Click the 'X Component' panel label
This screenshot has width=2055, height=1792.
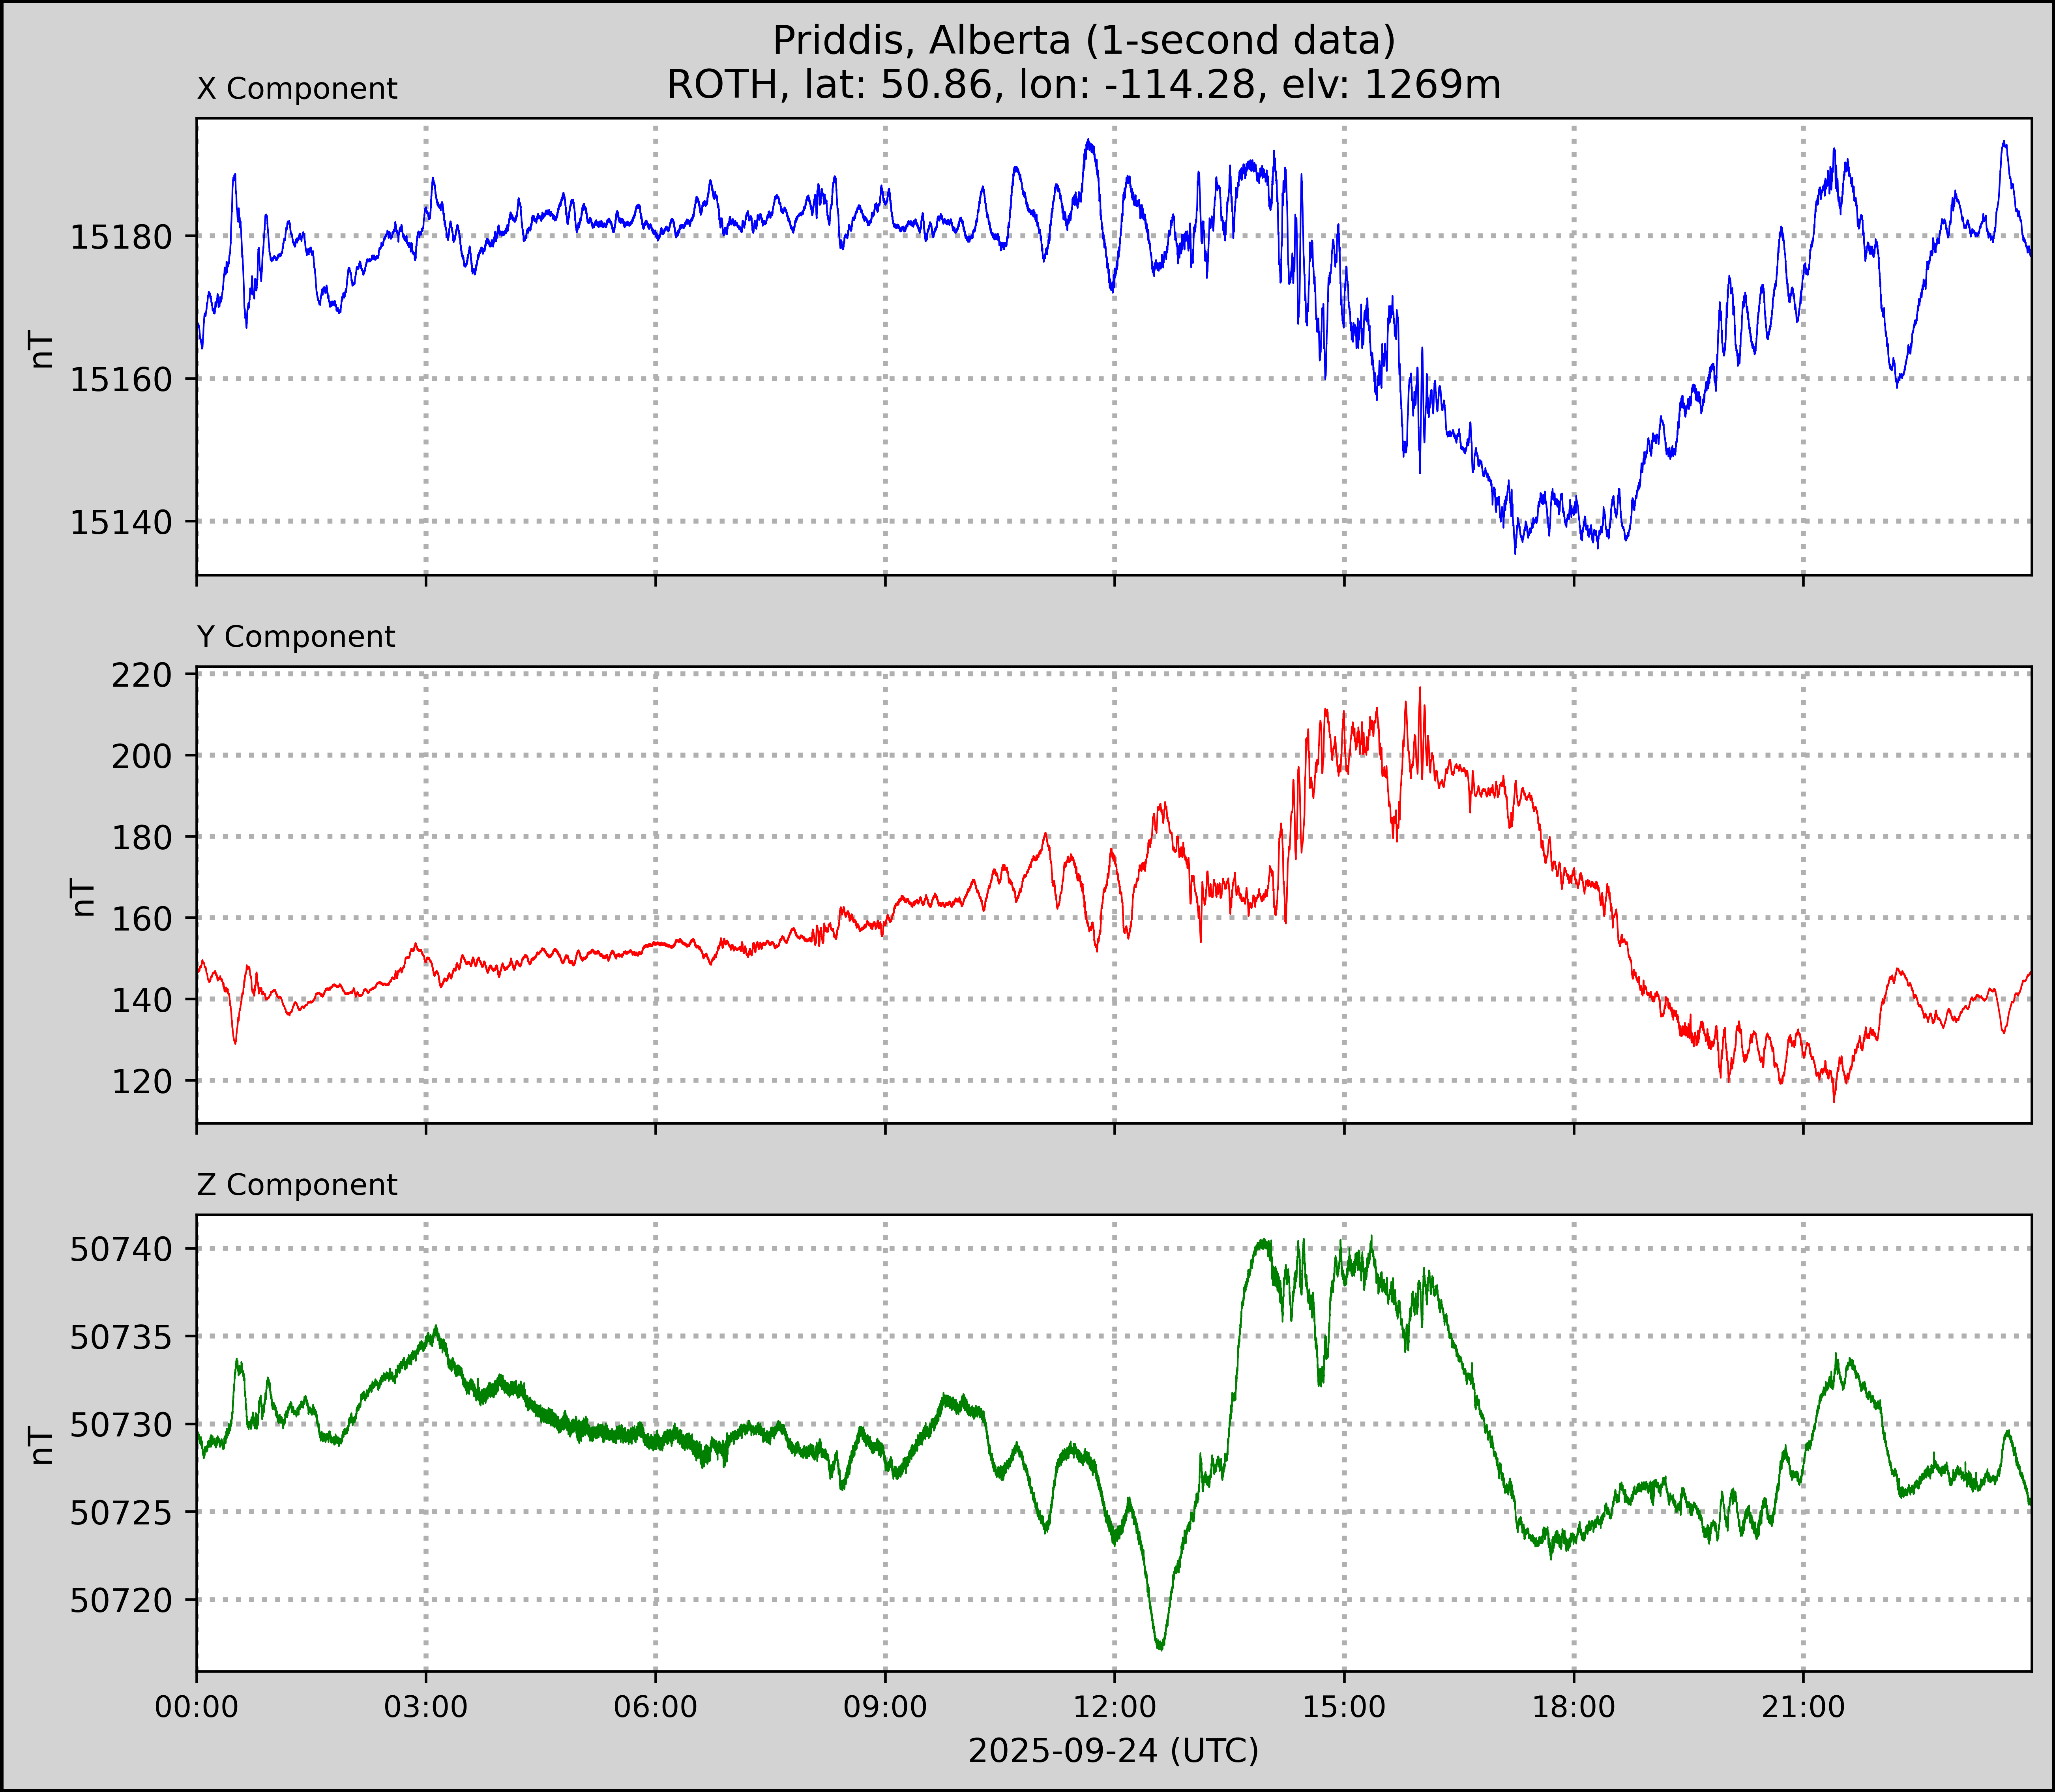click(x=297, y=89)
